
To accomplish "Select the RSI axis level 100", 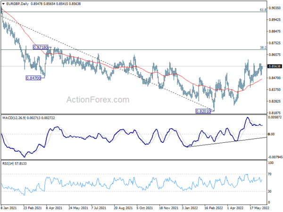I will coord(271,163).
